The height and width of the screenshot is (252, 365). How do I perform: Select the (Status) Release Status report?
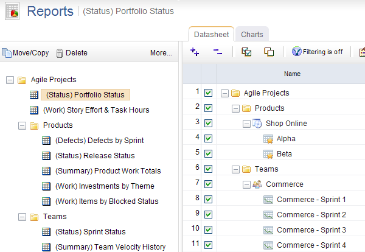click(94, 156)
